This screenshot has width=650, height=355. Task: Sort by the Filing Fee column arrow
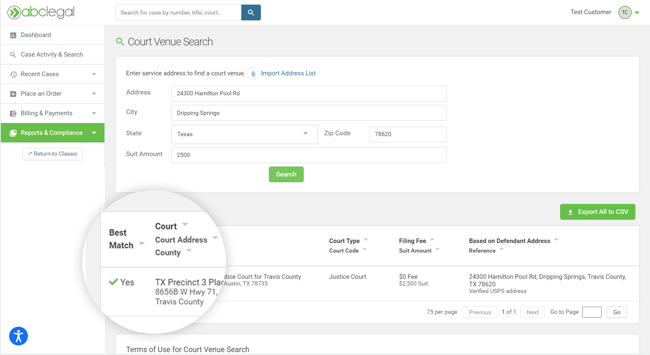432,240
